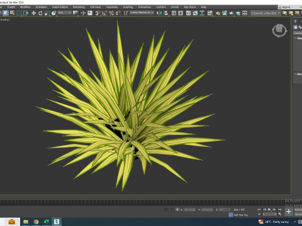Toggle Auto Key mode

tap(298, 210)
